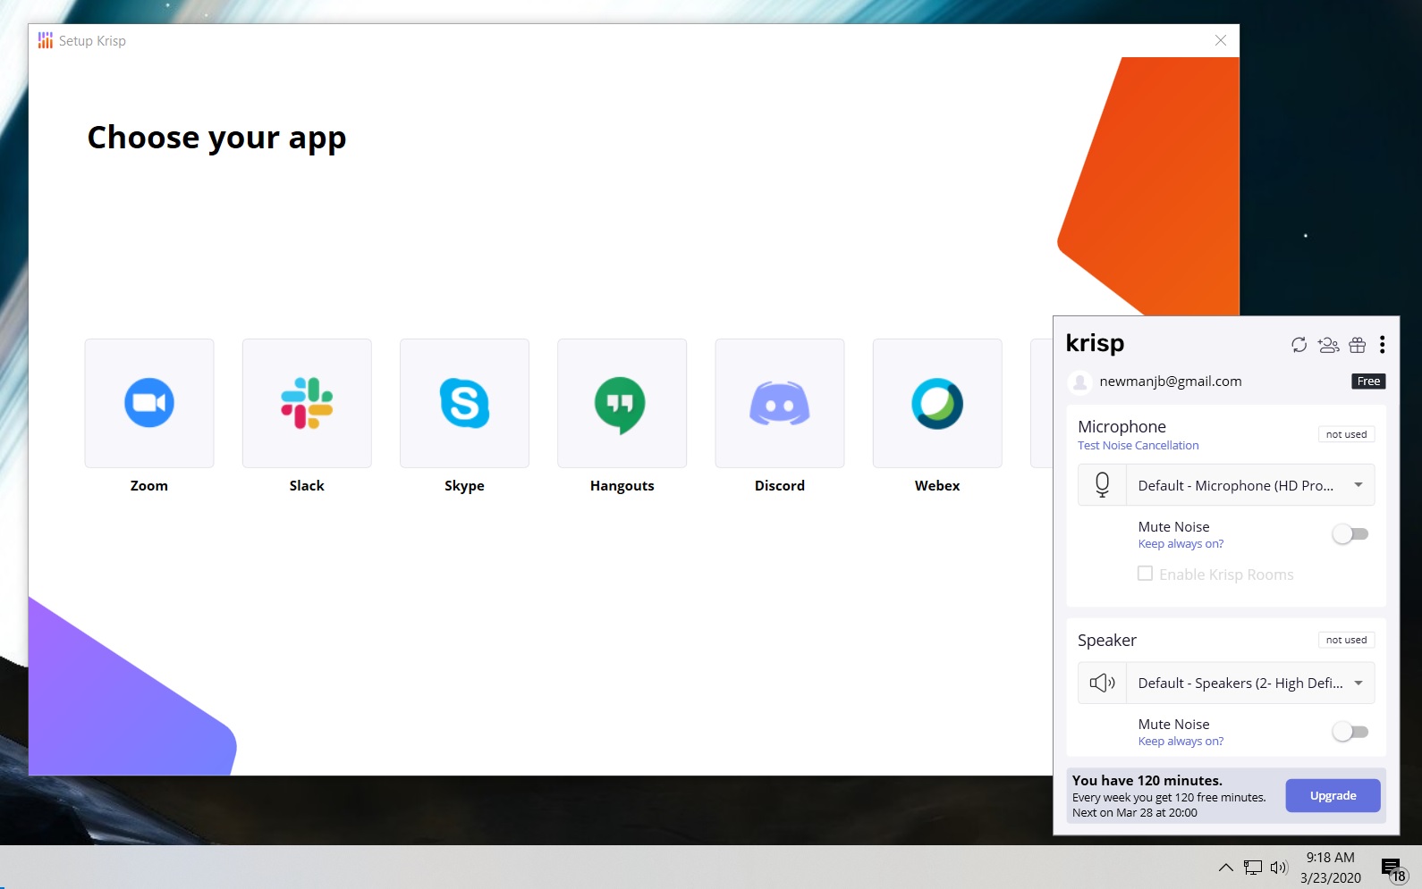
Task: Click the Choose your app heading
Action: (216, 138)
